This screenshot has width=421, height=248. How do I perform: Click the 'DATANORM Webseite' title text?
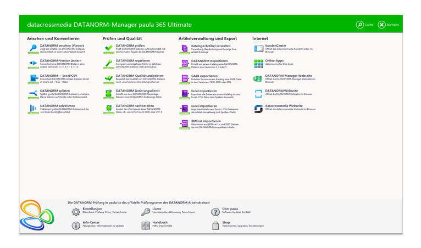(281, 91)
